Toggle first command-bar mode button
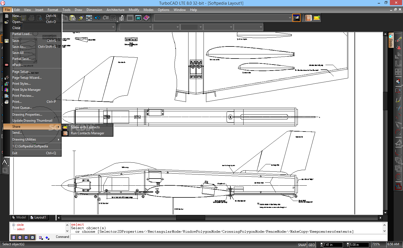403x248 pixels. 14,237
